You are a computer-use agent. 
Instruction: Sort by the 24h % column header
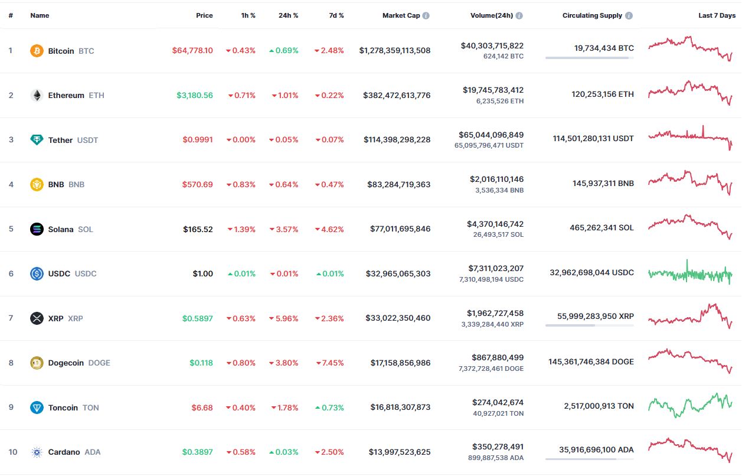288,15
